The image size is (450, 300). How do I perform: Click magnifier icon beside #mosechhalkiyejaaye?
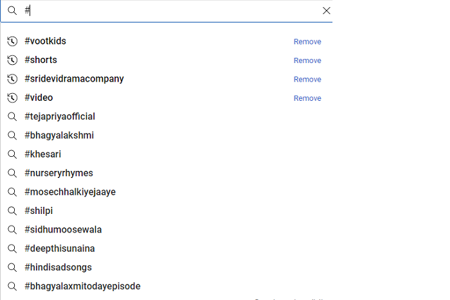[x=12, y=192]
